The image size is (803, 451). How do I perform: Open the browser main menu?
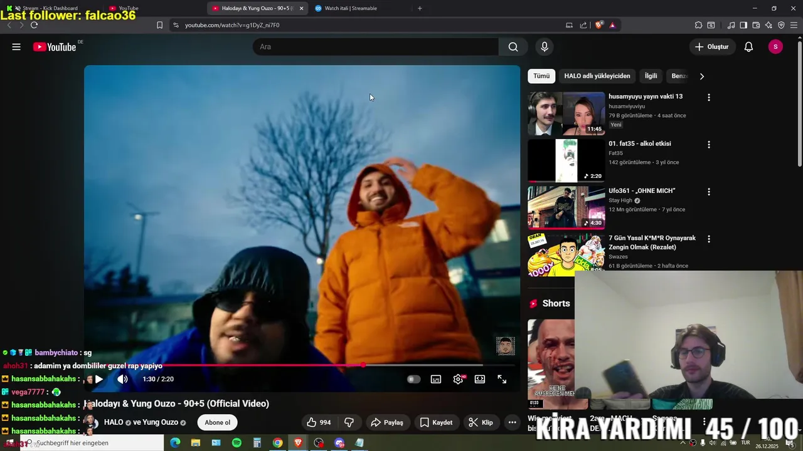click(x=794, y=25)
